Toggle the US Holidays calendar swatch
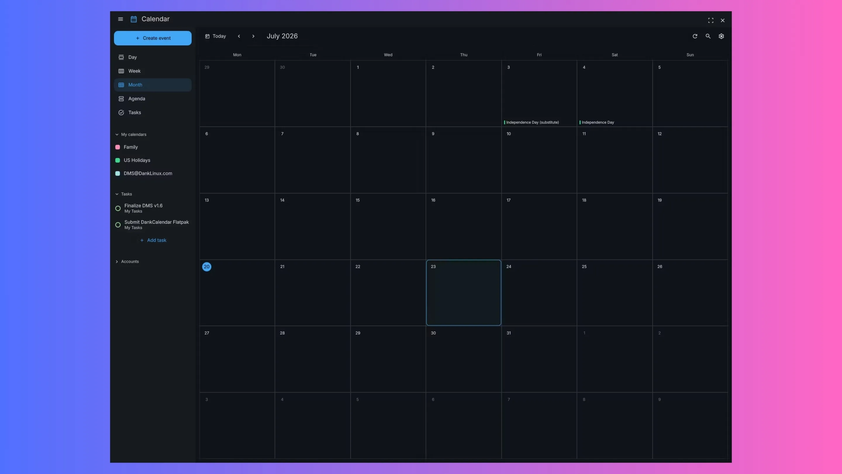 pos(118,160)
